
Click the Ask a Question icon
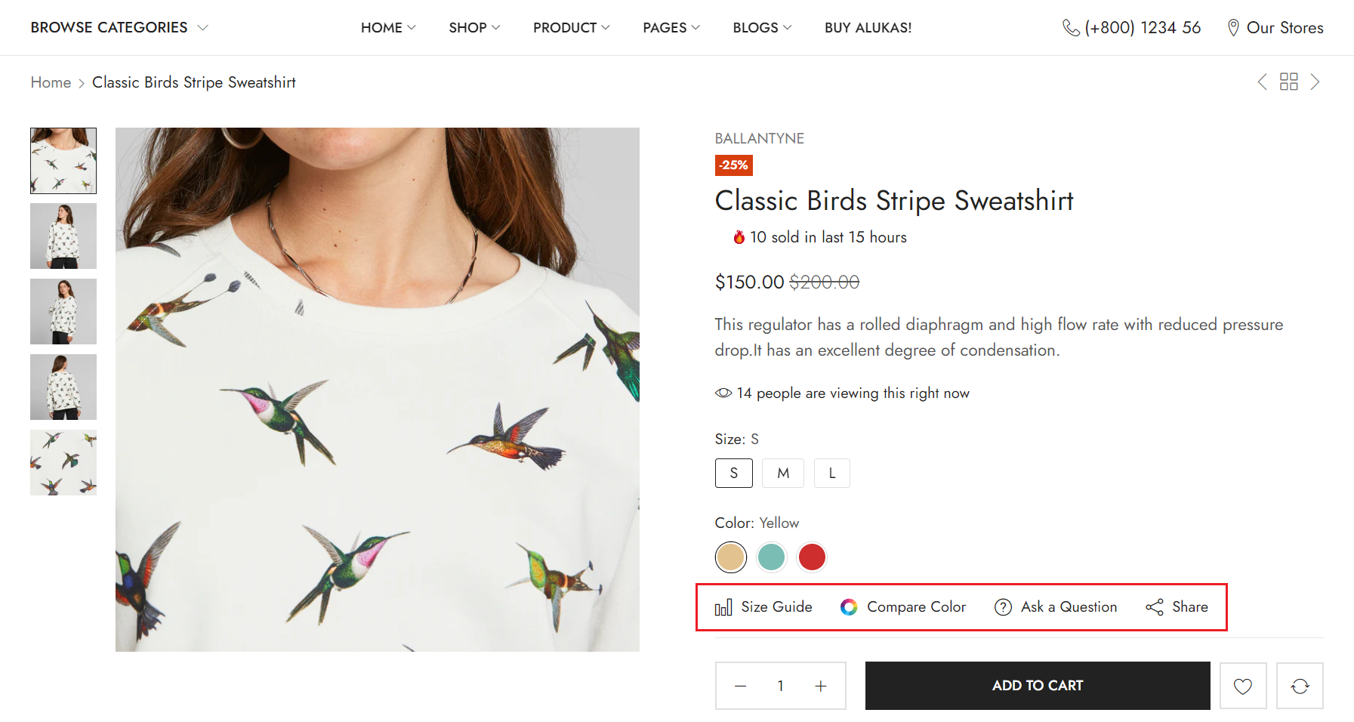coord(1003,607)
